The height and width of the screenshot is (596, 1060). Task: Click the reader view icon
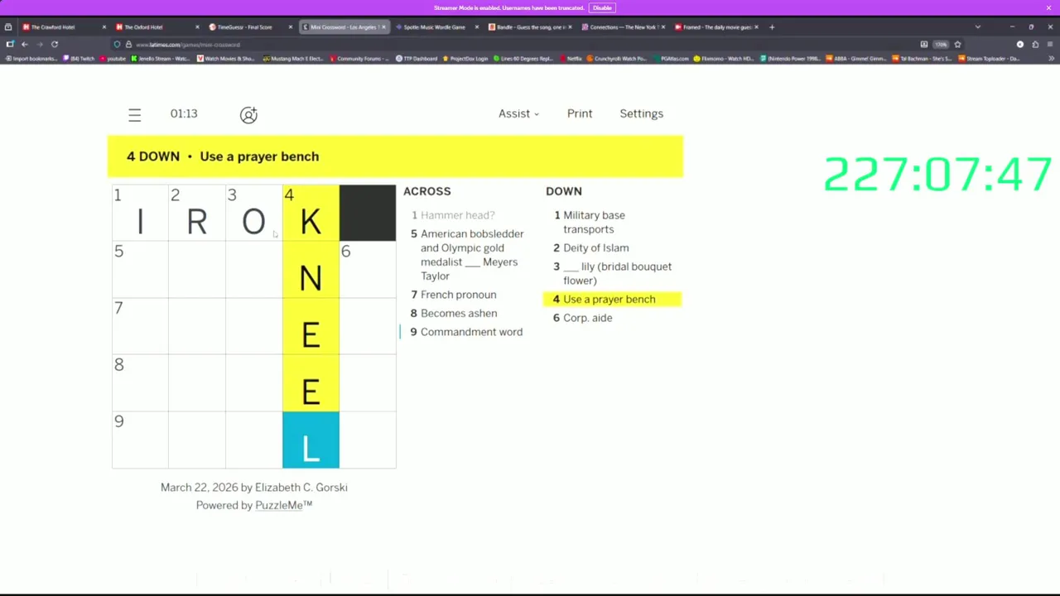[924, 45]
